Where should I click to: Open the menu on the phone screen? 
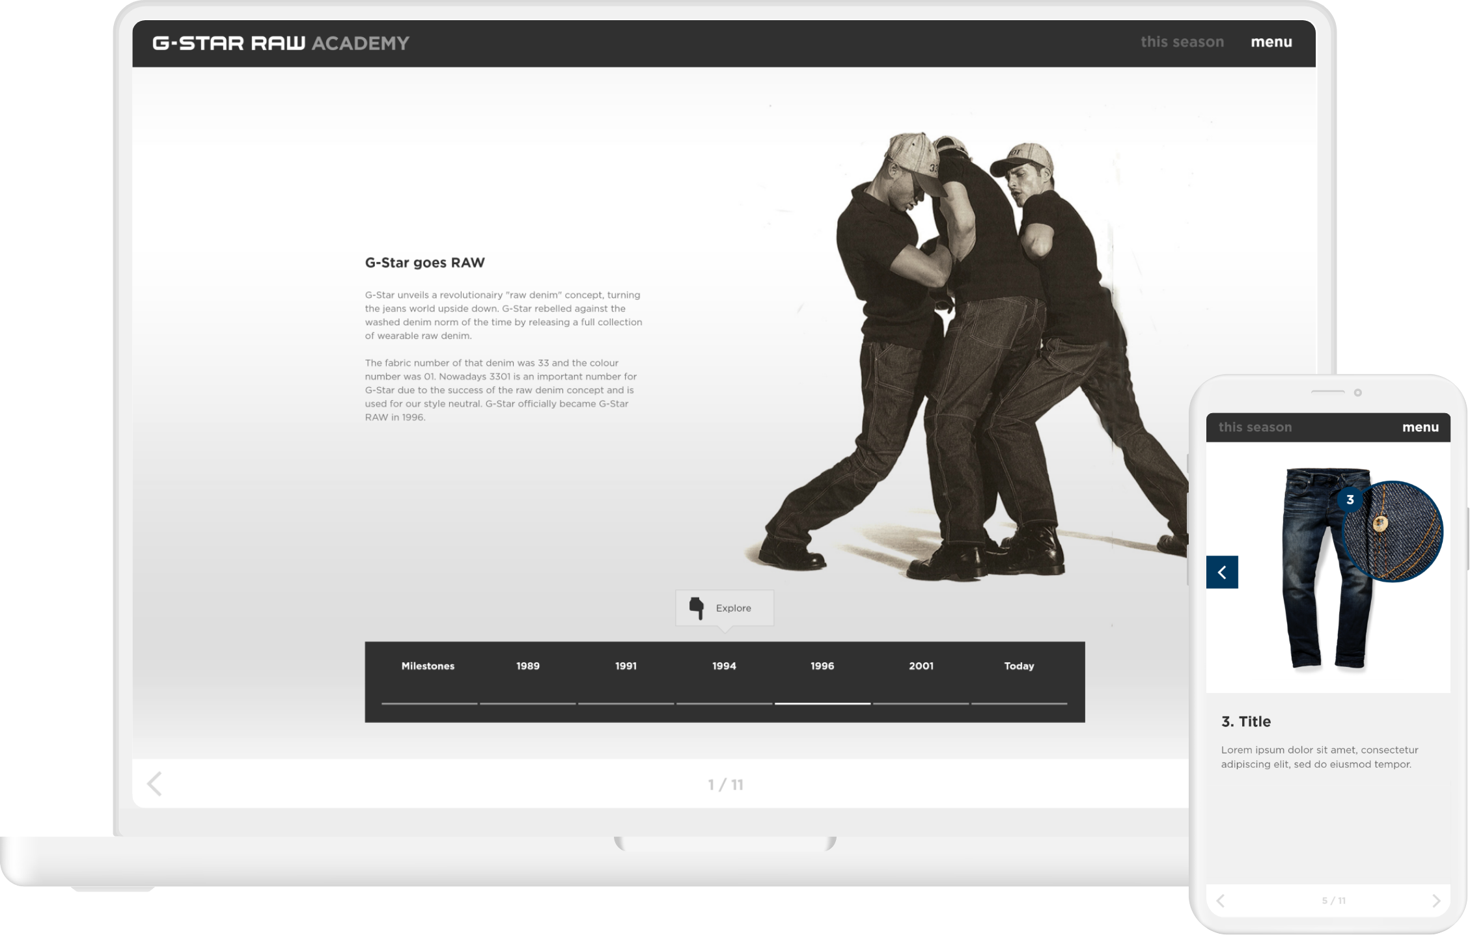[1420, 427]
